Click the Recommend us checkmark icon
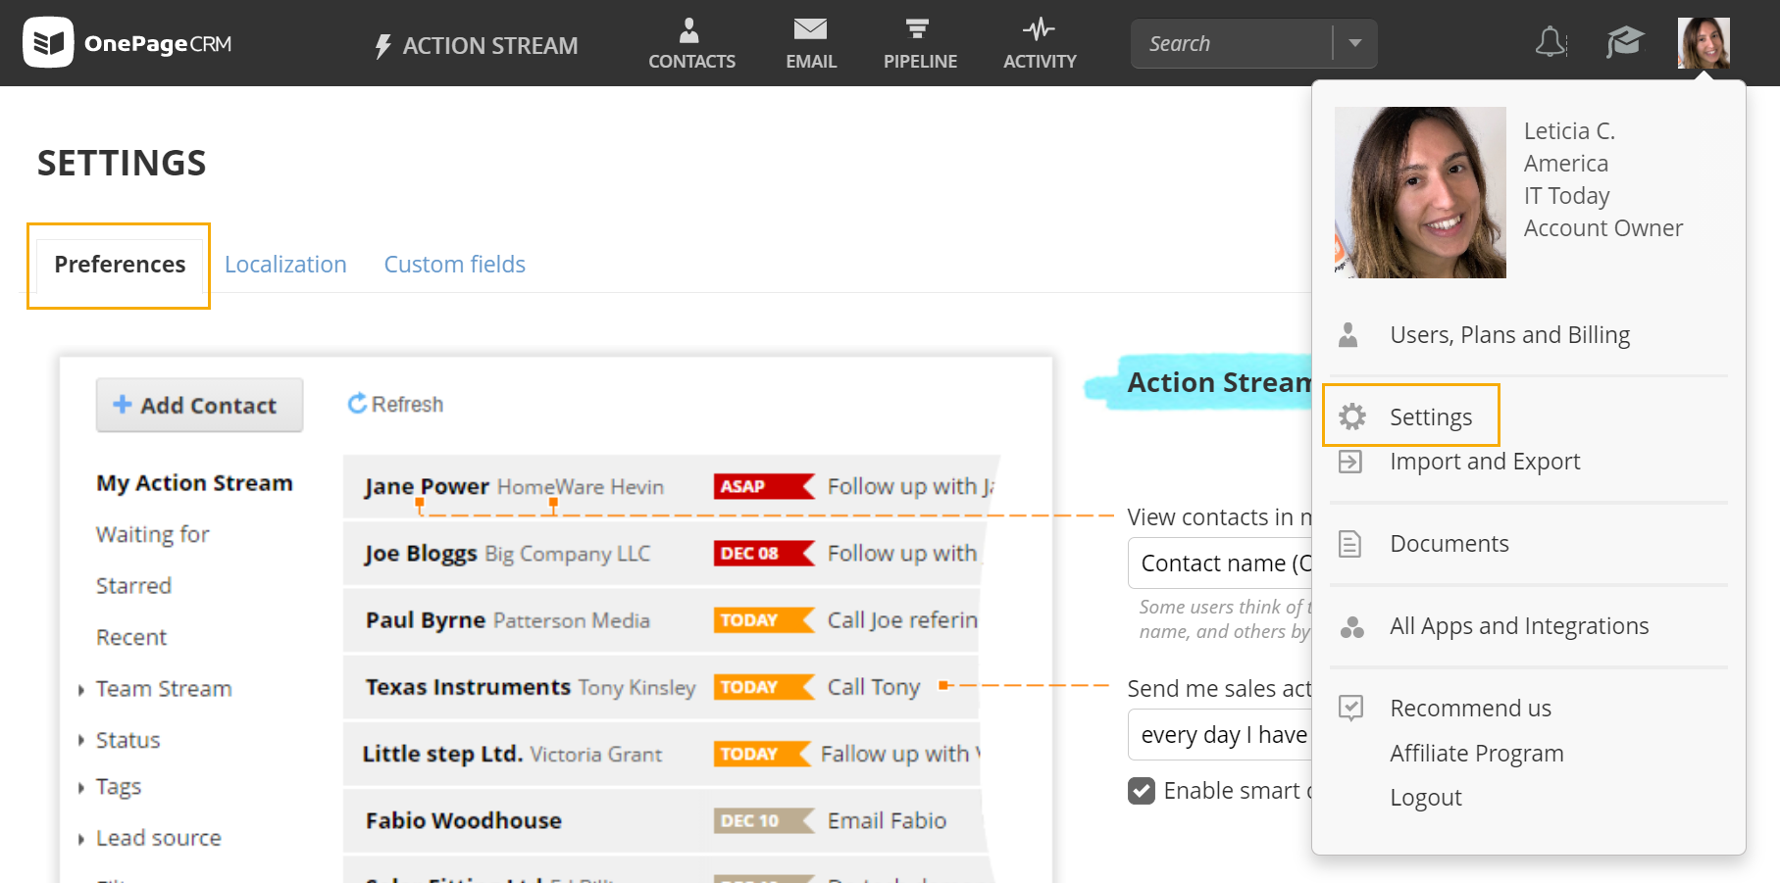 [1351, 708]
